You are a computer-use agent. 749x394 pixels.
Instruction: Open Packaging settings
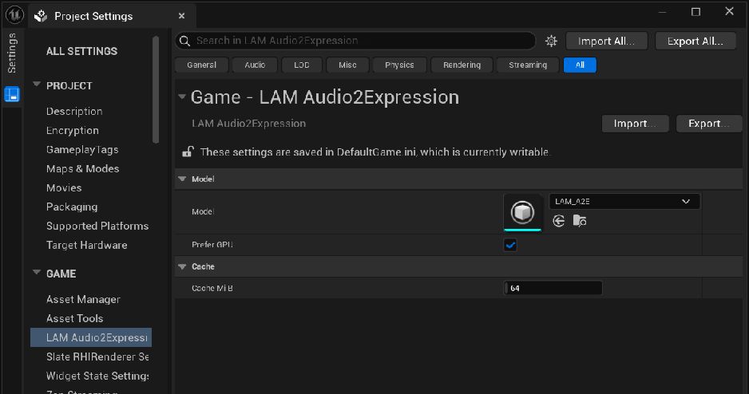tap(72, 207)
